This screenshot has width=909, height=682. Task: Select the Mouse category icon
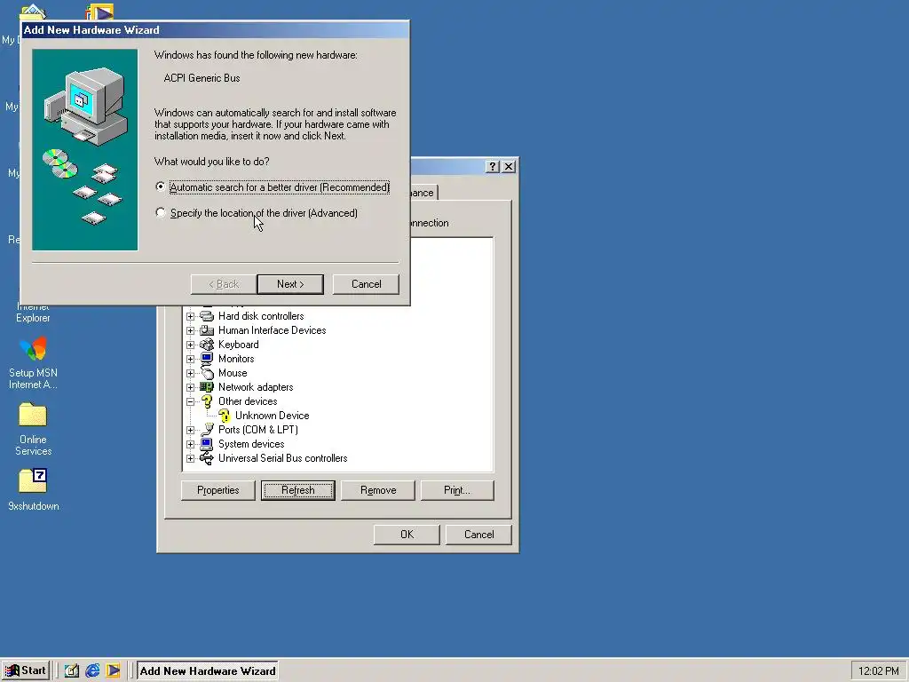207,373
